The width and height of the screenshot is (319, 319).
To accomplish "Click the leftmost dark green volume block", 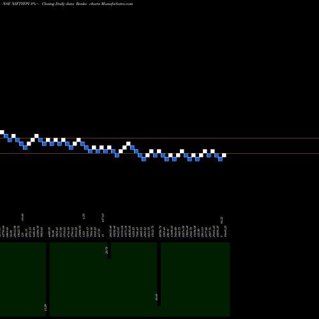I will click(x=23, y=279).
